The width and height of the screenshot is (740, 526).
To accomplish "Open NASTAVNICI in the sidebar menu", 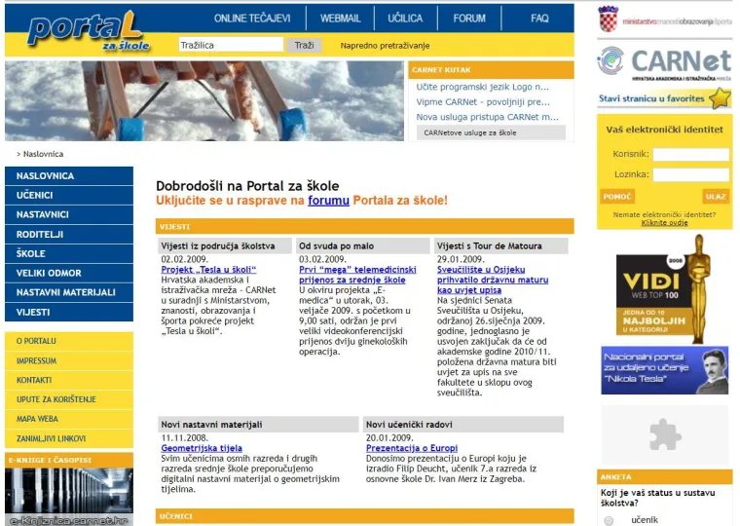I will tap(69, 214).
